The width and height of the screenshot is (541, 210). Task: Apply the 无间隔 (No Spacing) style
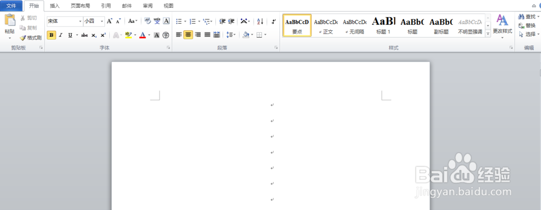click(354, 25)
